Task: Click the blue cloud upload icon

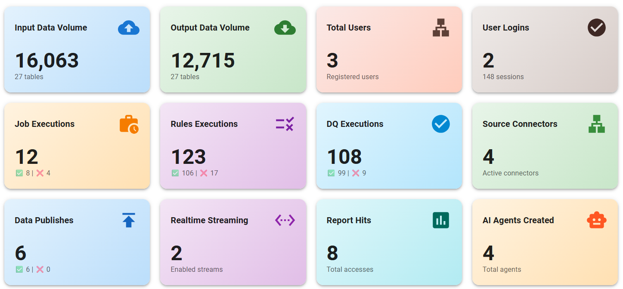Action: [128, 28]
